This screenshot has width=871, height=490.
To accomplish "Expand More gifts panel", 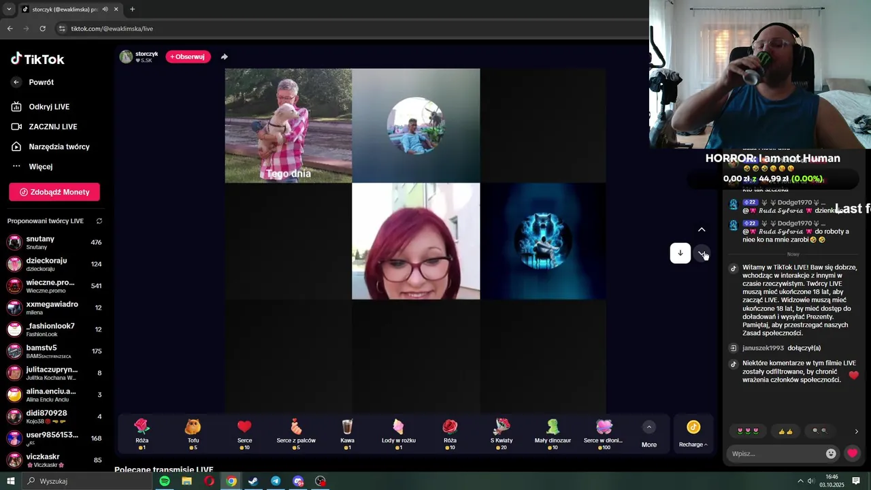I will [649, 434].
